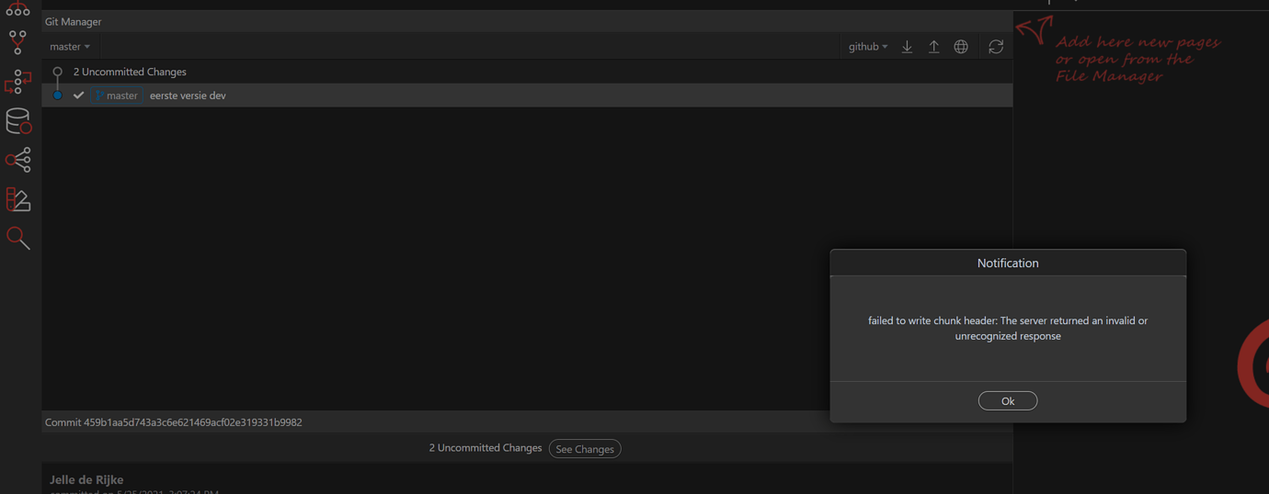The height and width of the screenshot is (494, 1269).
Task: Click the checkmark on eerste versie dev commit
Action: 78,95
